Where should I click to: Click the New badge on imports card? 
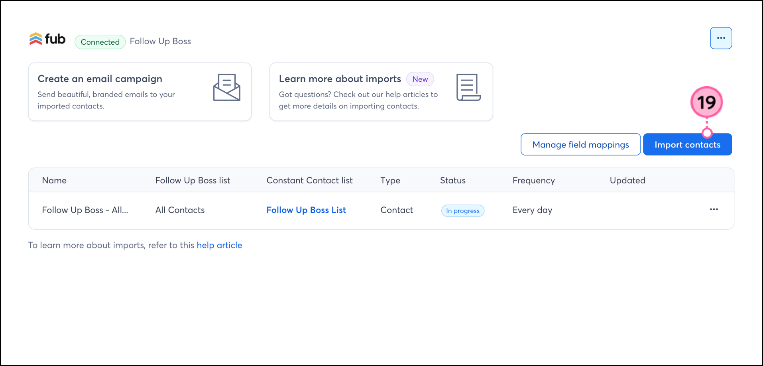pyautogui.click(x=420, y=79)
